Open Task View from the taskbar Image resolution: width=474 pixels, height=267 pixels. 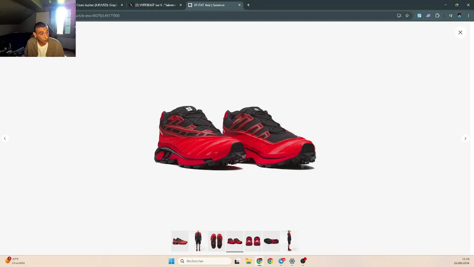(237, 261)
